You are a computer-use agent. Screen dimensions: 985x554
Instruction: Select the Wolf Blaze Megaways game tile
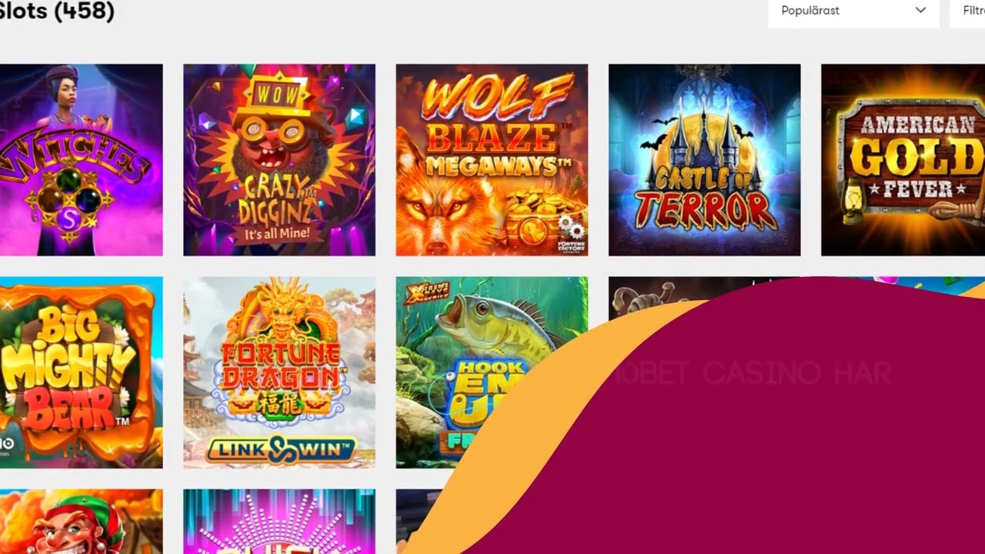pyautogui.click(x=492, y=160)
